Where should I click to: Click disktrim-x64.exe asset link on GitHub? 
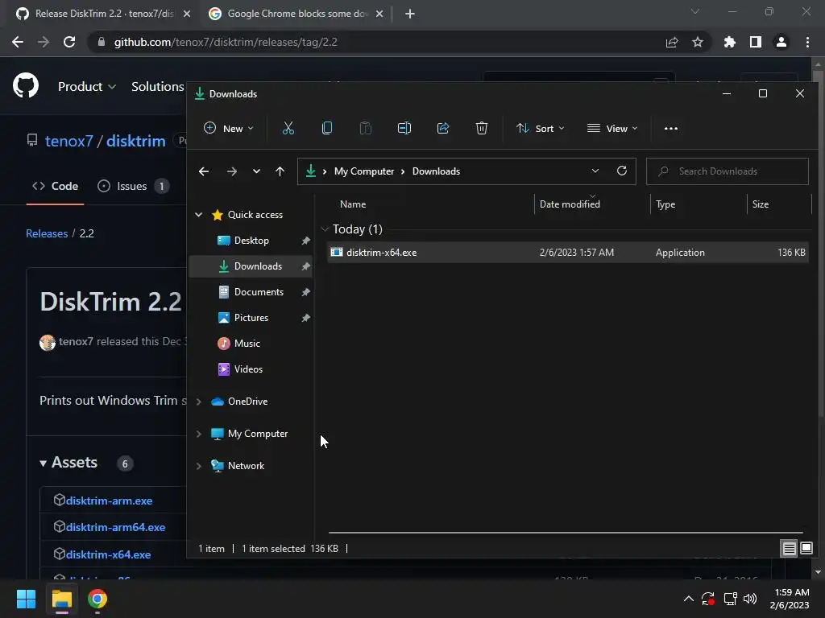click(x=108, y=554)
